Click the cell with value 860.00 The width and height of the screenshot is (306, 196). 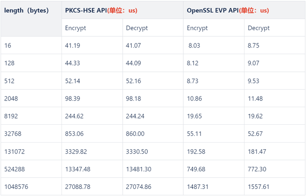(153, 133)
